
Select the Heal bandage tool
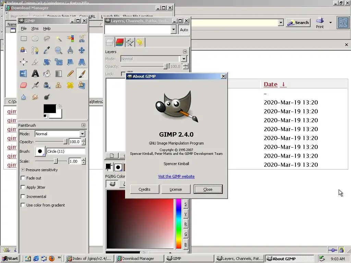(x=70, y=85)
